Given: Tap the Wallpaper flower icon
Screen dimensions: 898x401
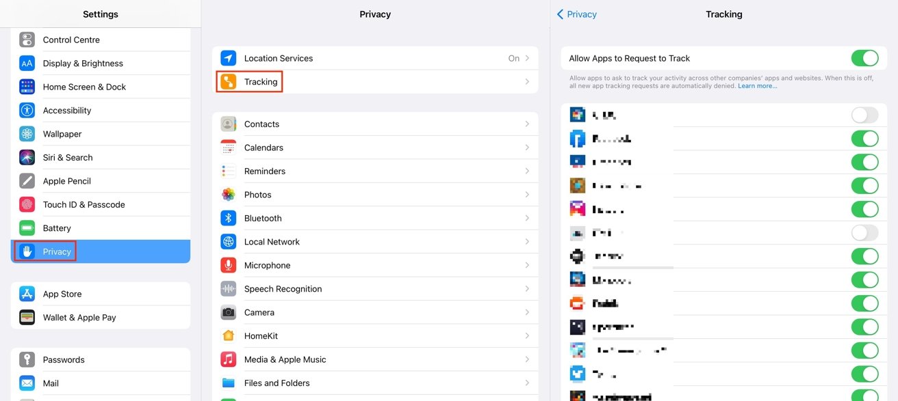Looking at the screenshot, I should coord(27,134).
